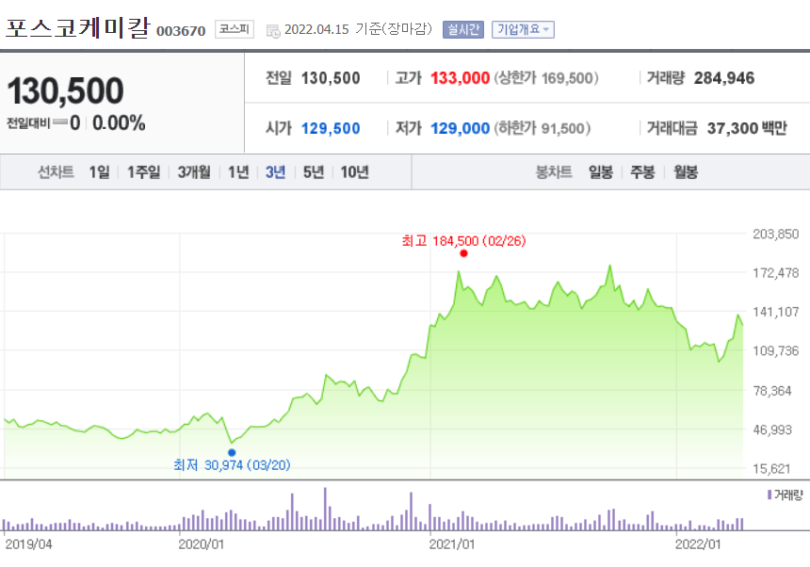Click the 2020/01 axis date label
The image size is (810, 567).
coord(202,544)
